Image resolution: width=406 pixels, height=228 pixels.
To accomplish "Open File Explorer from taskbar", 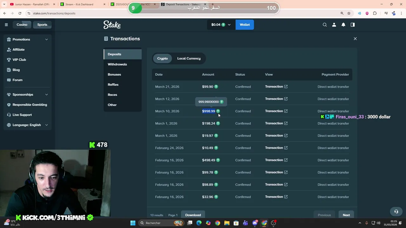I will [x=227, y=223].
